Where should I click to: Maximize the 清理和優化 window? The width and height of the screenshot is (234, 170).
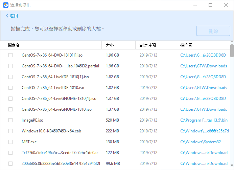pos(210,5)
